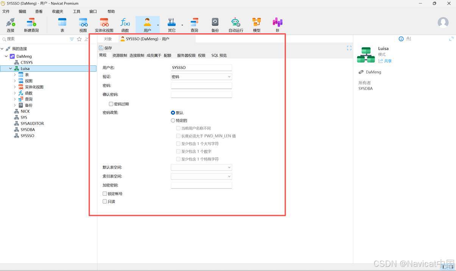Viewport: 456px width, 271px height.
Task: Click the 密码 password input field
Action: [201, 86]
